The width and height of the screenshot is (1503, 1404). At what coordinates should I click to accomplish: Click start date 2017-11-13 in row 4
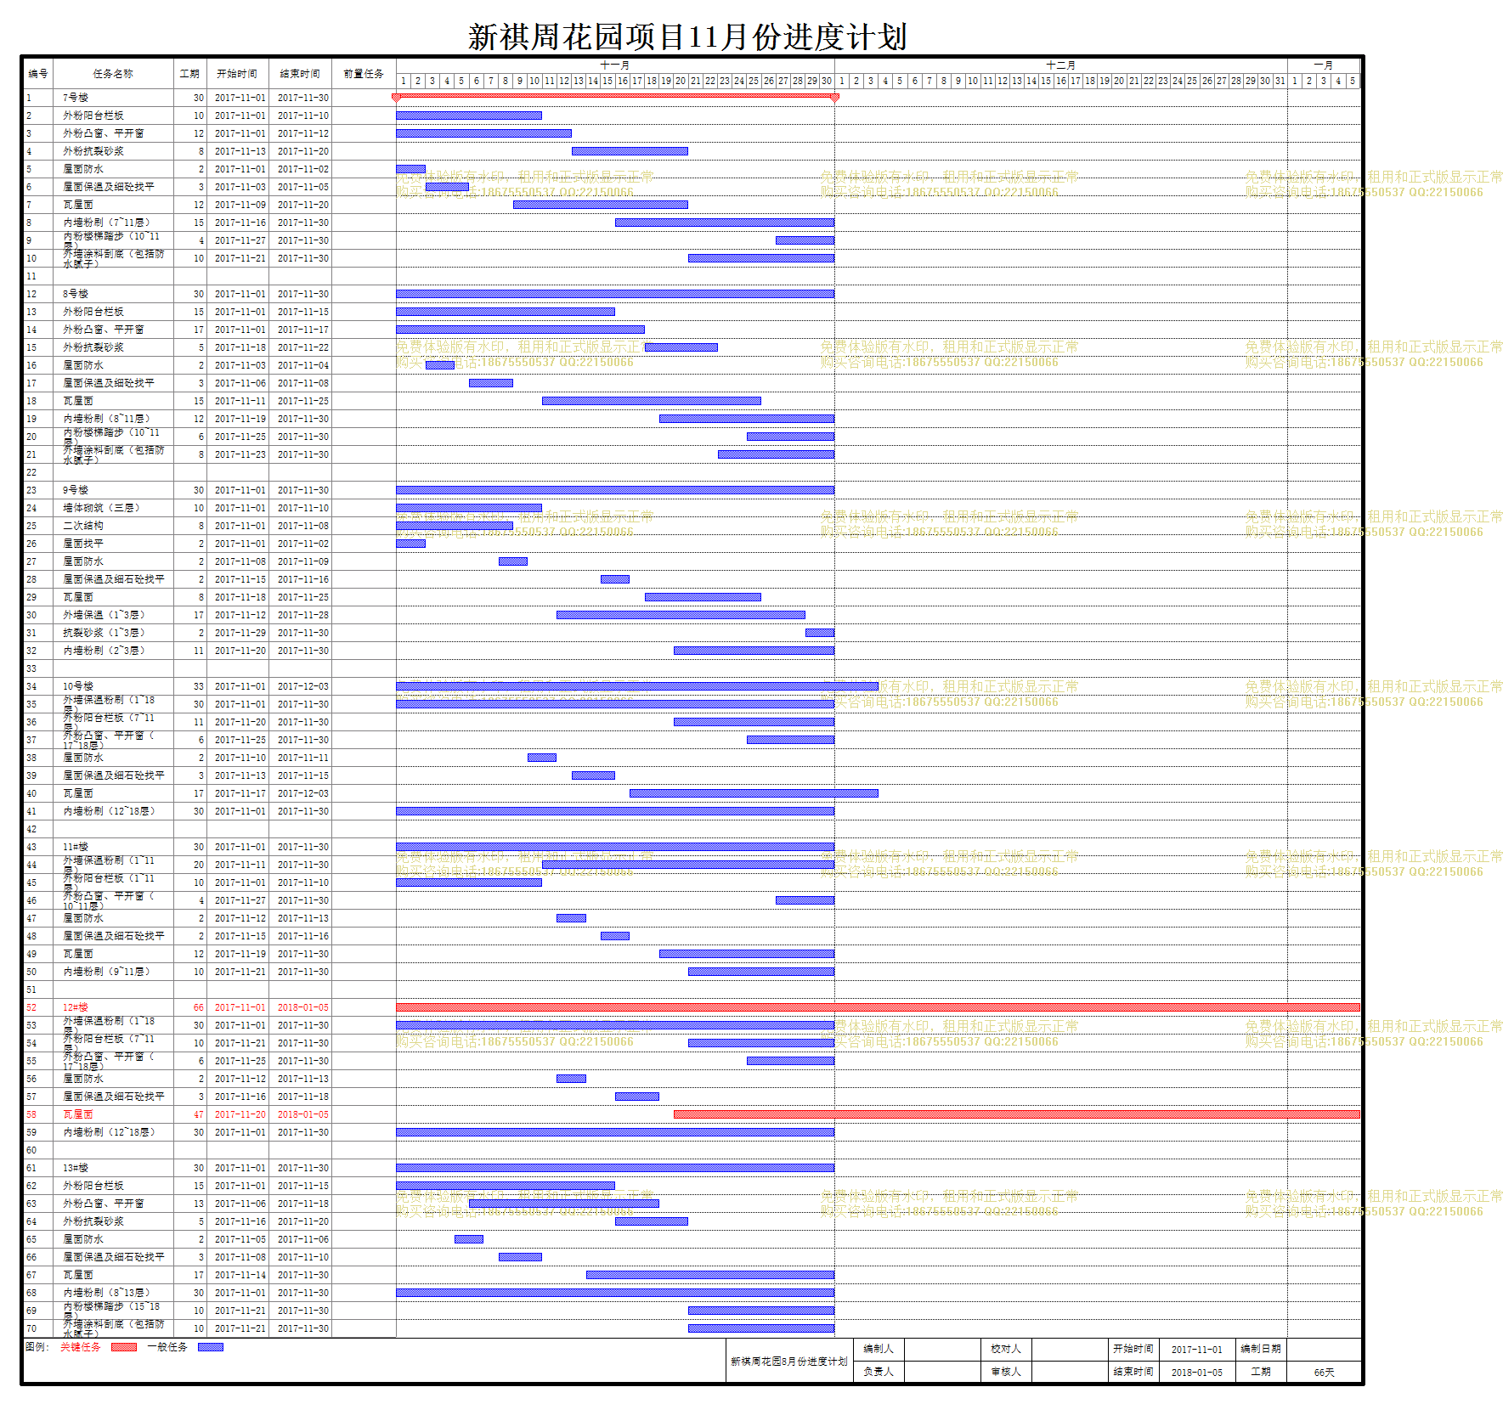(240, 151)
